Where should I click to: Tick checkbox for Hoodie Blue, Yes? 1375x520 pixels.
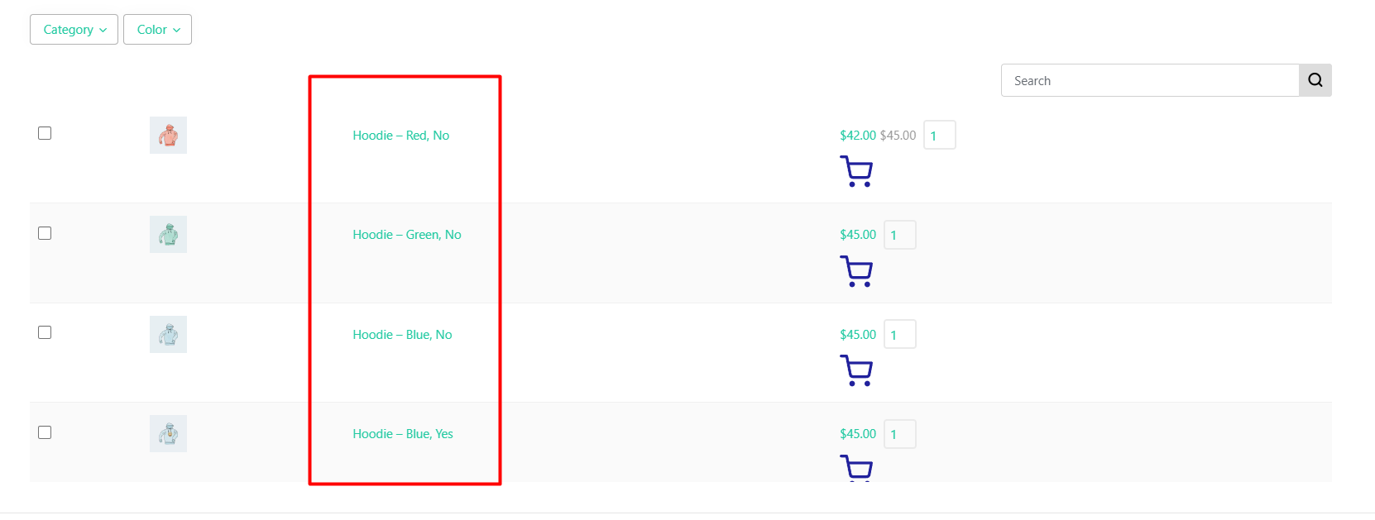(45, 432)
